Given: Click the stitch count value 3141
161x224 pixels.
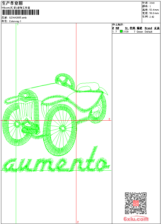Looking at the screenshot, I should (x=152, y=3).
